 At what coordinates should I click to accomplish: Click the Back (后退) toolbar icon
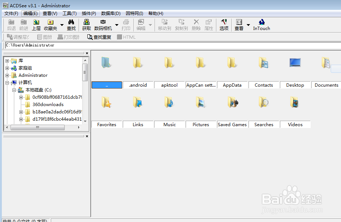11,25
